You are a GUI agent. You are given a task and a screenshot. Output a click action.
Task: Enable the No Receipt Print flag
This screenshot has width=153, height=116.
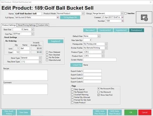pyautogui.click(x=72, y=92)
